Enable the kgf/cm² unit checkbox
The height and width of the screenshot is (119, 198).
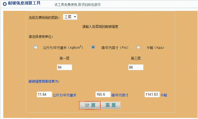[36, 47]
